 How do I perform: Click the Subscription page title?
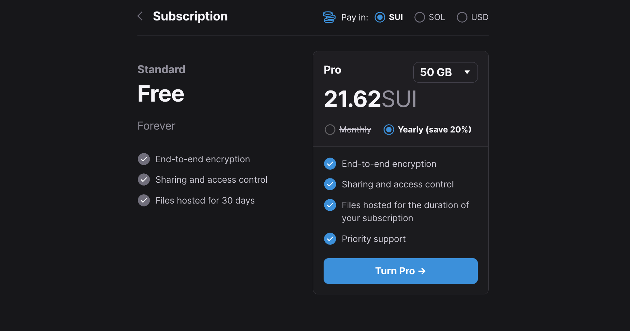190,17
